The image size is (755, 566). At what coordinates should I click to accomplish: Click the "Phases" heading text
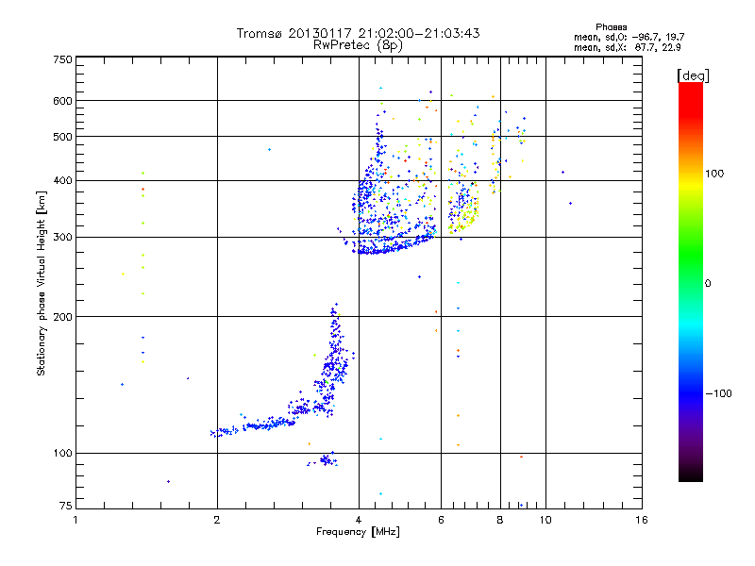[611, 27]
